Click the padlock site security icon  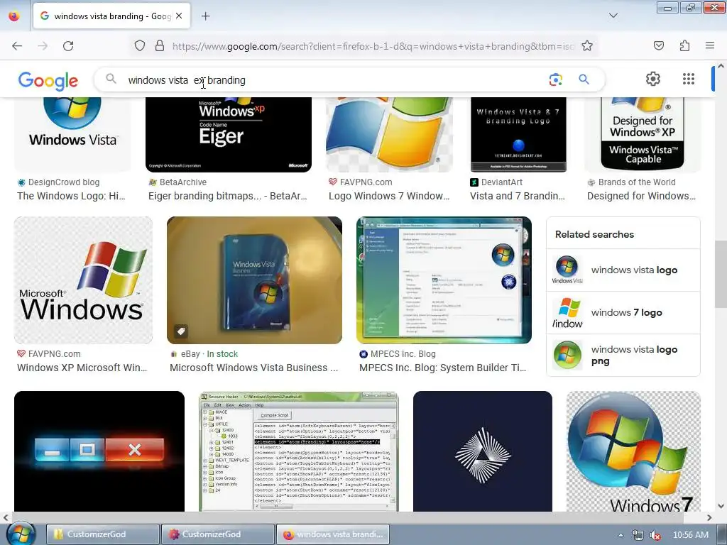tap(160, 46)
